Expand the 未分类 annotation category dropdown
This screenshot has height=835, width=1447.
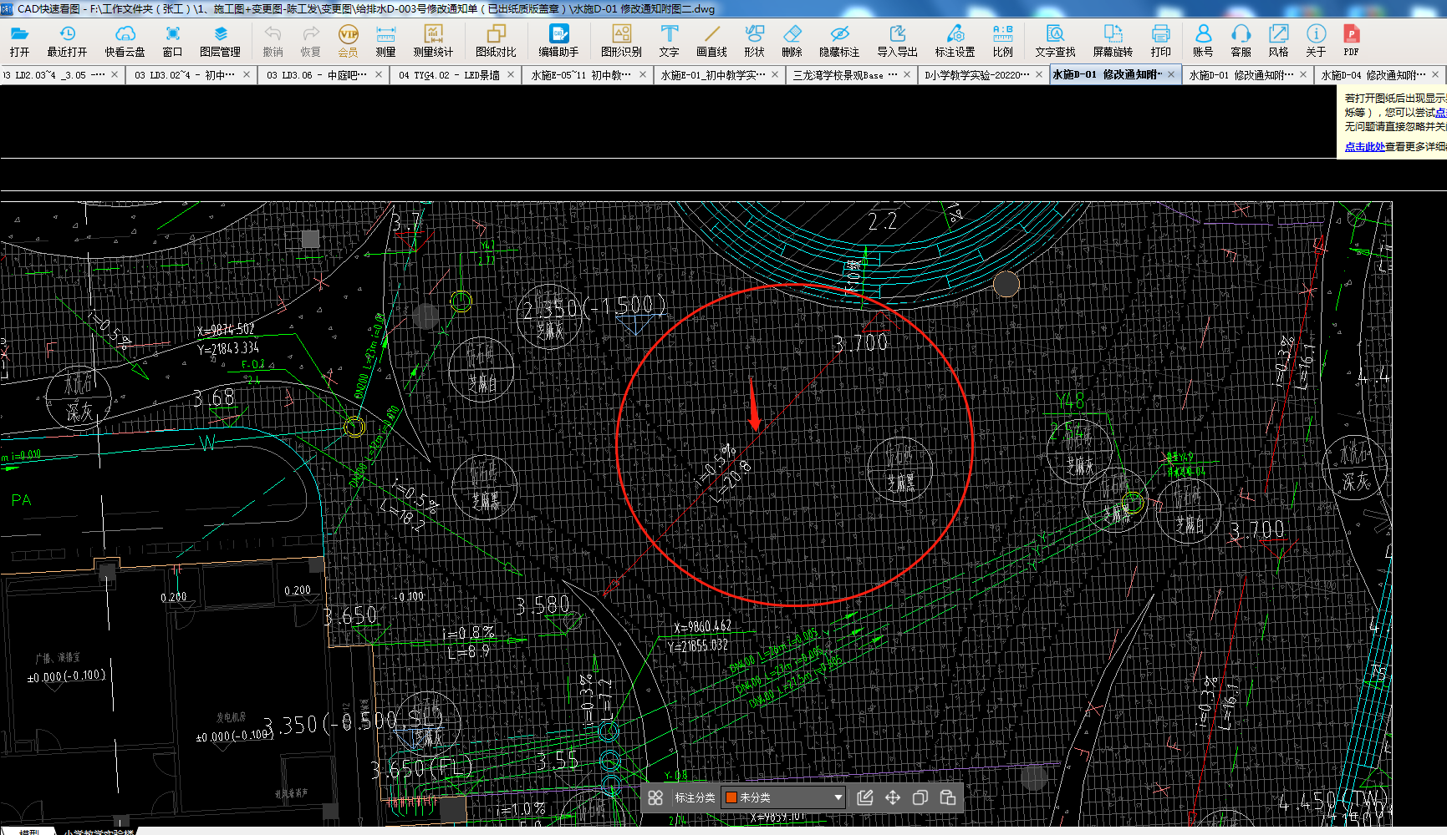(x=838, y=797)
